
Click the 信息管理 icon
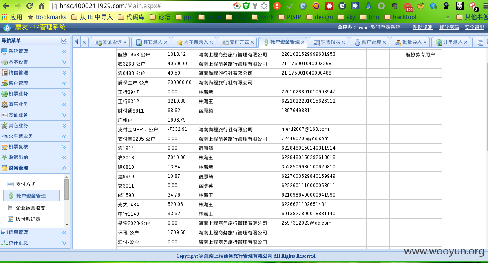pos(4,232)
